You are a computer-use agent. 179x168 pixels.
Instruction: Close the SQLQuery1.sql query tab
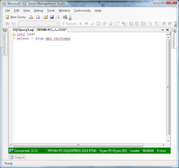coord(167,30)
